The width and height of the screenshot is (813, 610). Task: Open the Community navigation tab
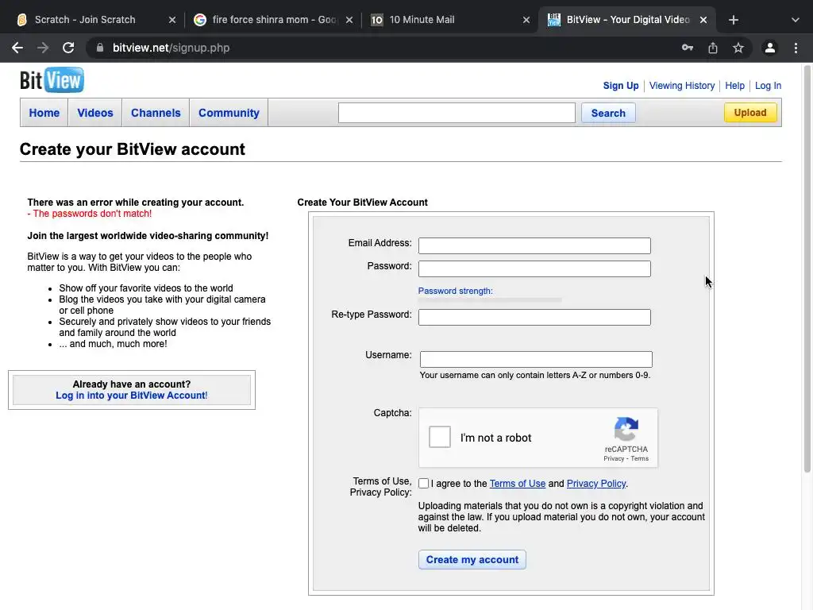click(x=229, y=113)
